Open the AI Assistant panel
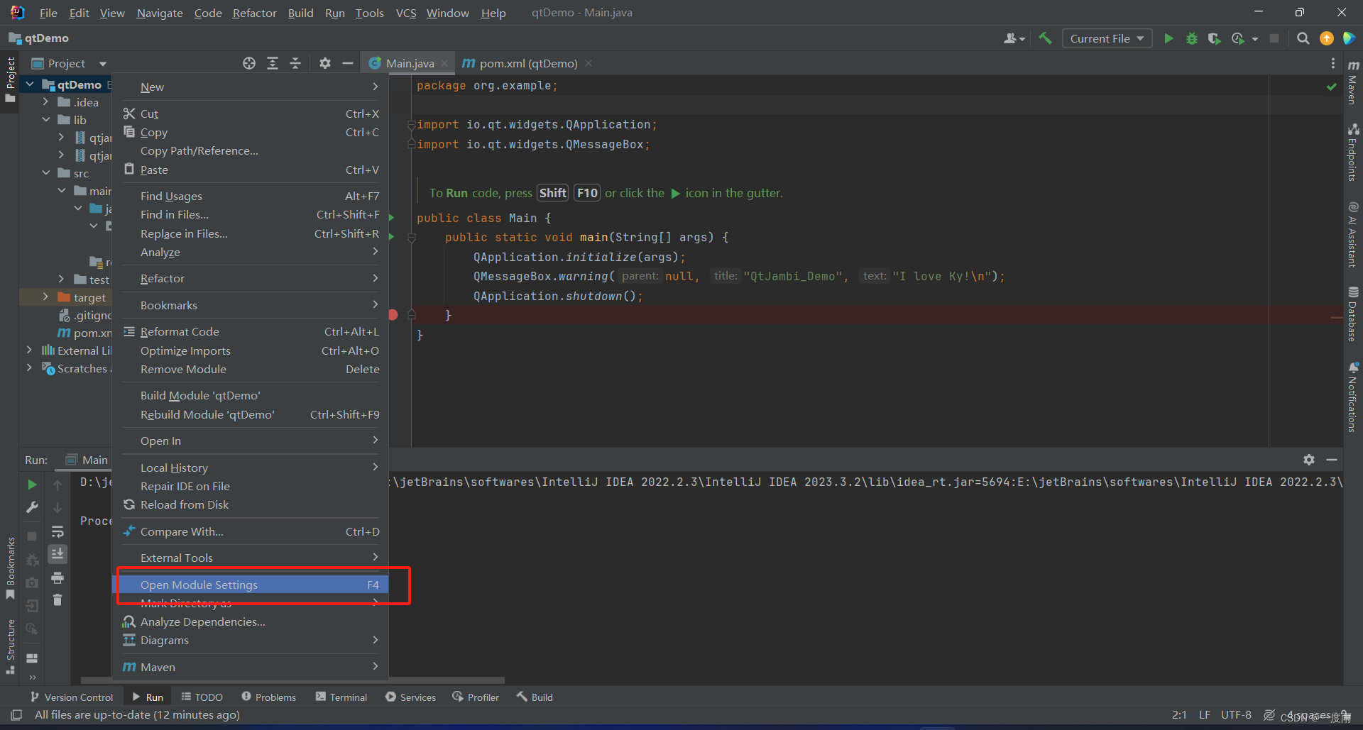The image size is (1363, 730). (1353, 234)
